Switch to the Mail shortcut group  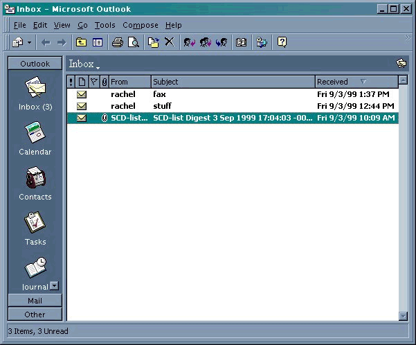click(x=35, y=301)
